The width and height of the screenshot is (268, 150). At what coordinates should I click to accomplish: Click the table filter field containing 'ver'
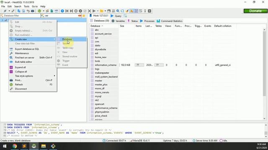coord(61,16)
